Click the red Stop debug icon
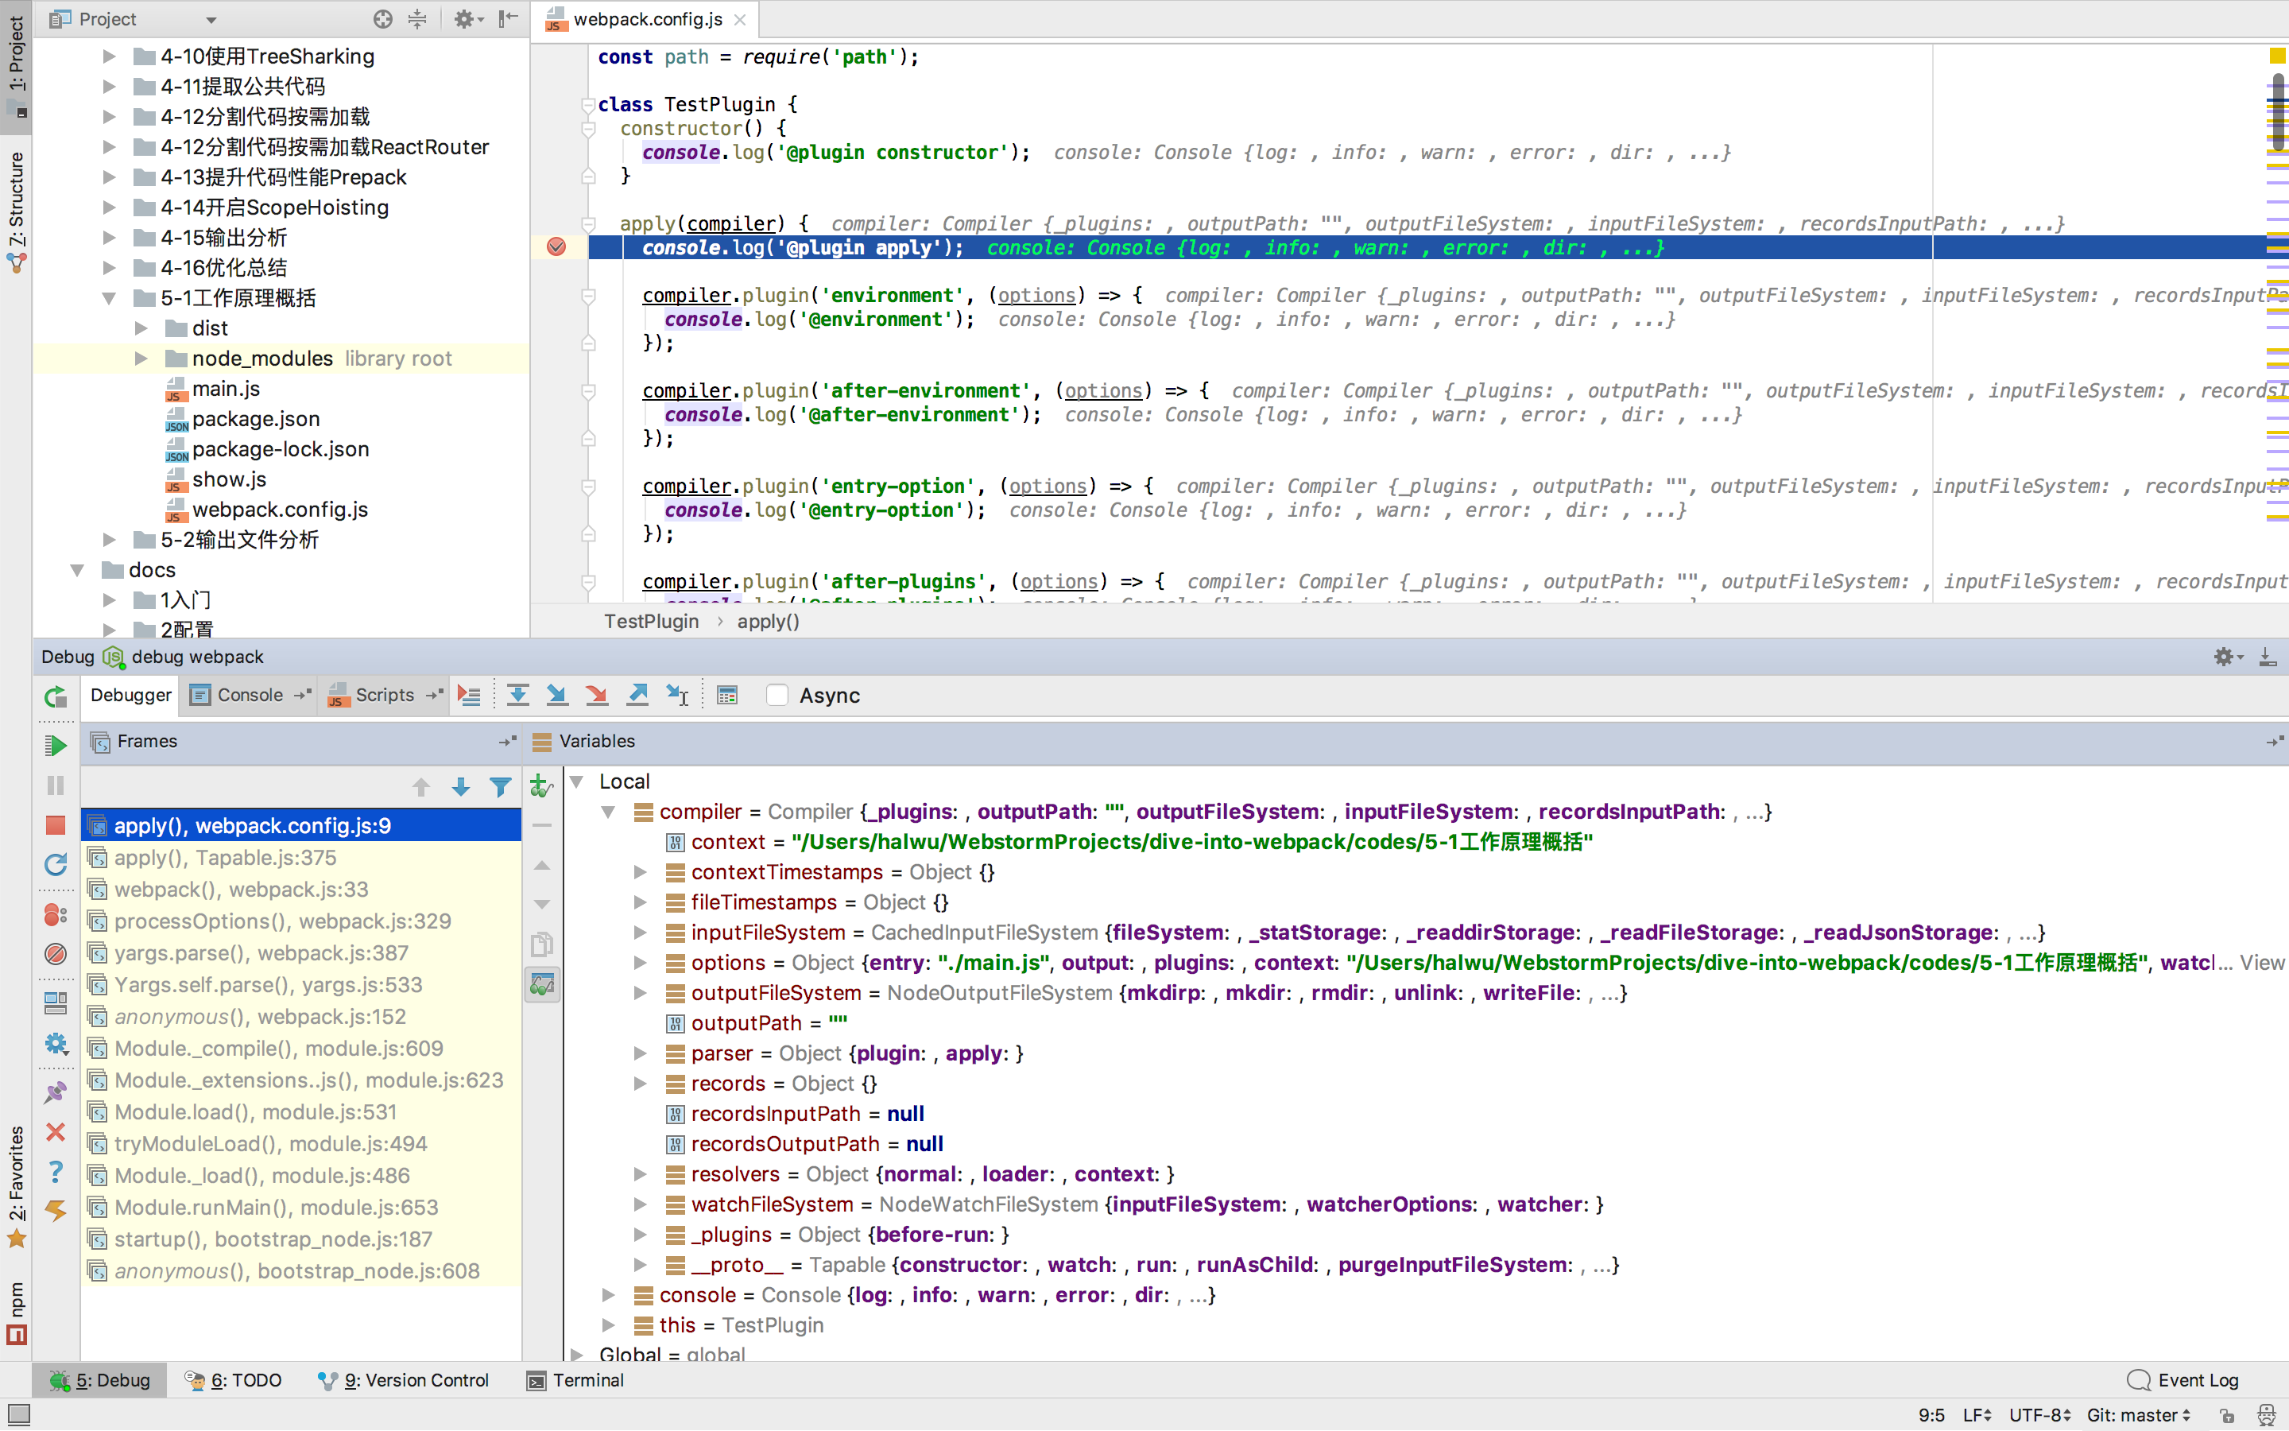 55,825
